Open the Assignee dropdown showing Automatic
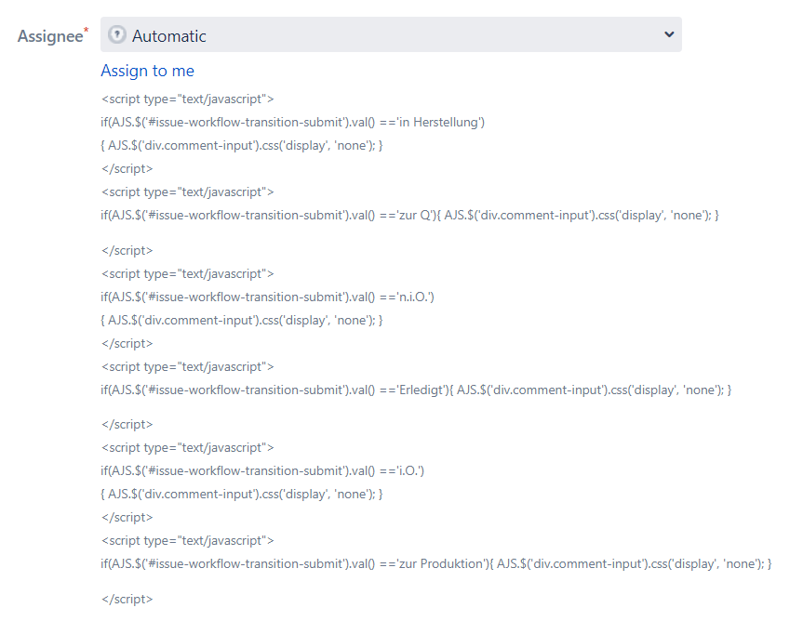Viewport: 803px width, 621px height. pyautogui.click(x=391, y=34)
